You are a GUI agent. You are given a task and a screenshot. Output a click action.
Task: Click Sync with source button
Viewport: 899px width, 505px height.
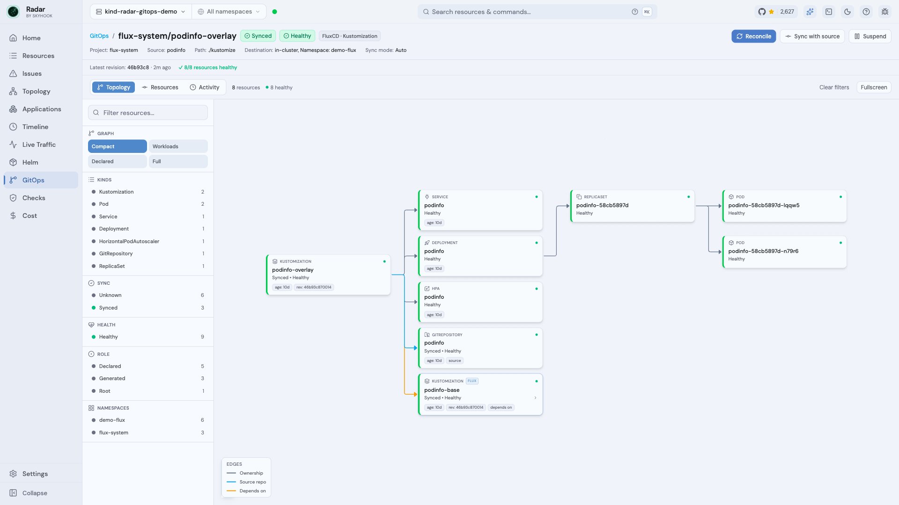[812, 36]
